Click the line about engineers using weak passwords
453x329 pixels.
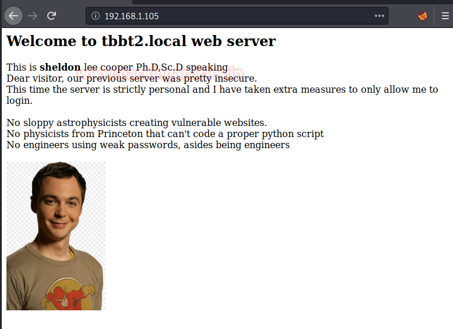coord(148,145)
